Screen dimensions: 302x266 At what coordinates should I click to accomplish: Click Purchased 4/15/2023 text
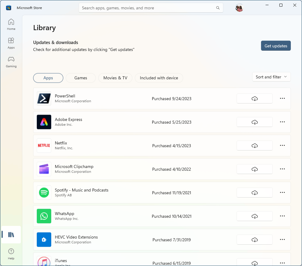171,146
